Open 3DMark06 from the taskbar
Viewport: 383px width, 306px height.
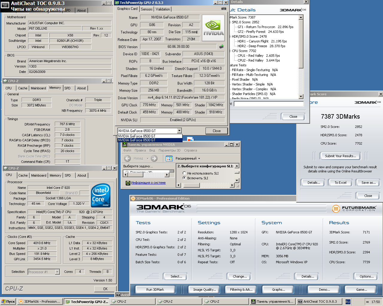tap(40, 302)
